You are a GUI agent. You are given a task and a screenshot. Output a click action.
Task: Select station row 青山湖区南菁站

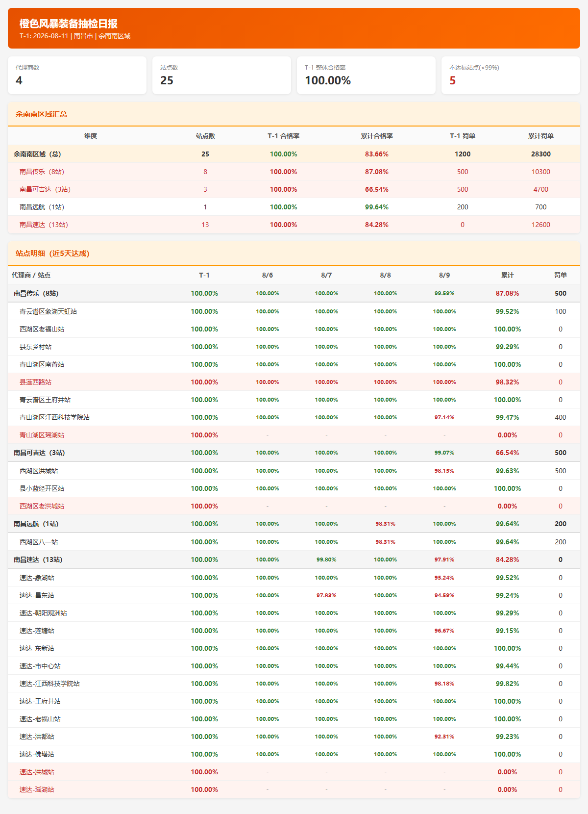pyautogui.click(x=294, y=364)
